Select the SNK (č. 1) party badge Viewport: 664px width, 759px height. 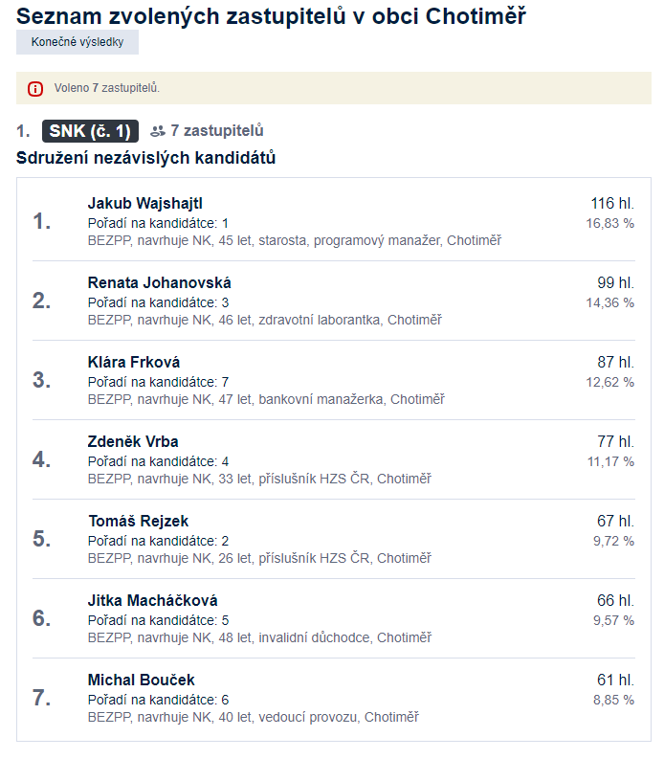point(90,131)
